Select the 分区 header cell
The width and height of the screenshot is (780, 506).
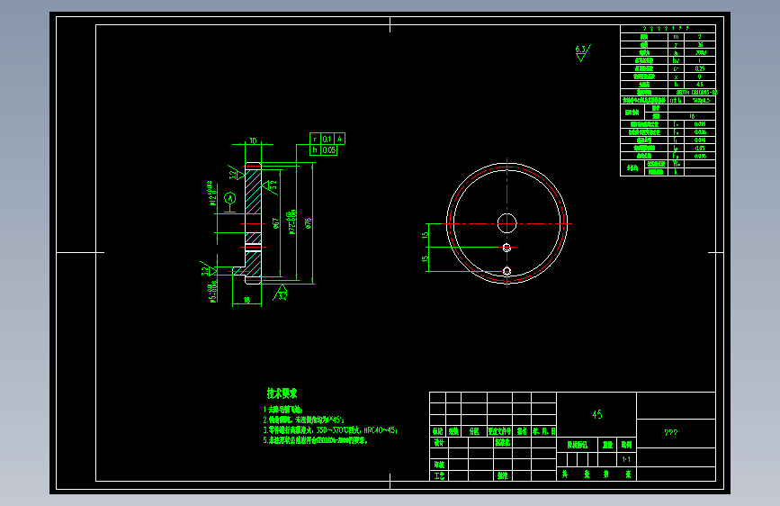474,431
